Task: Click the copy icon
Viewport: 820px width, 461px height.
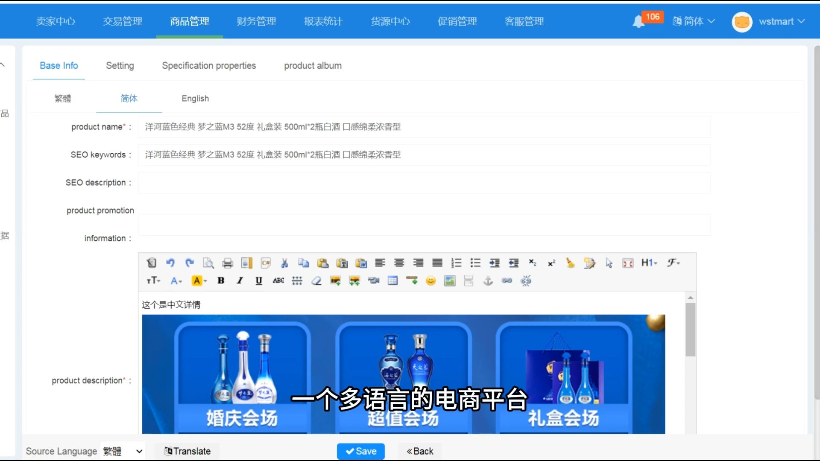Action: point(304,263)
